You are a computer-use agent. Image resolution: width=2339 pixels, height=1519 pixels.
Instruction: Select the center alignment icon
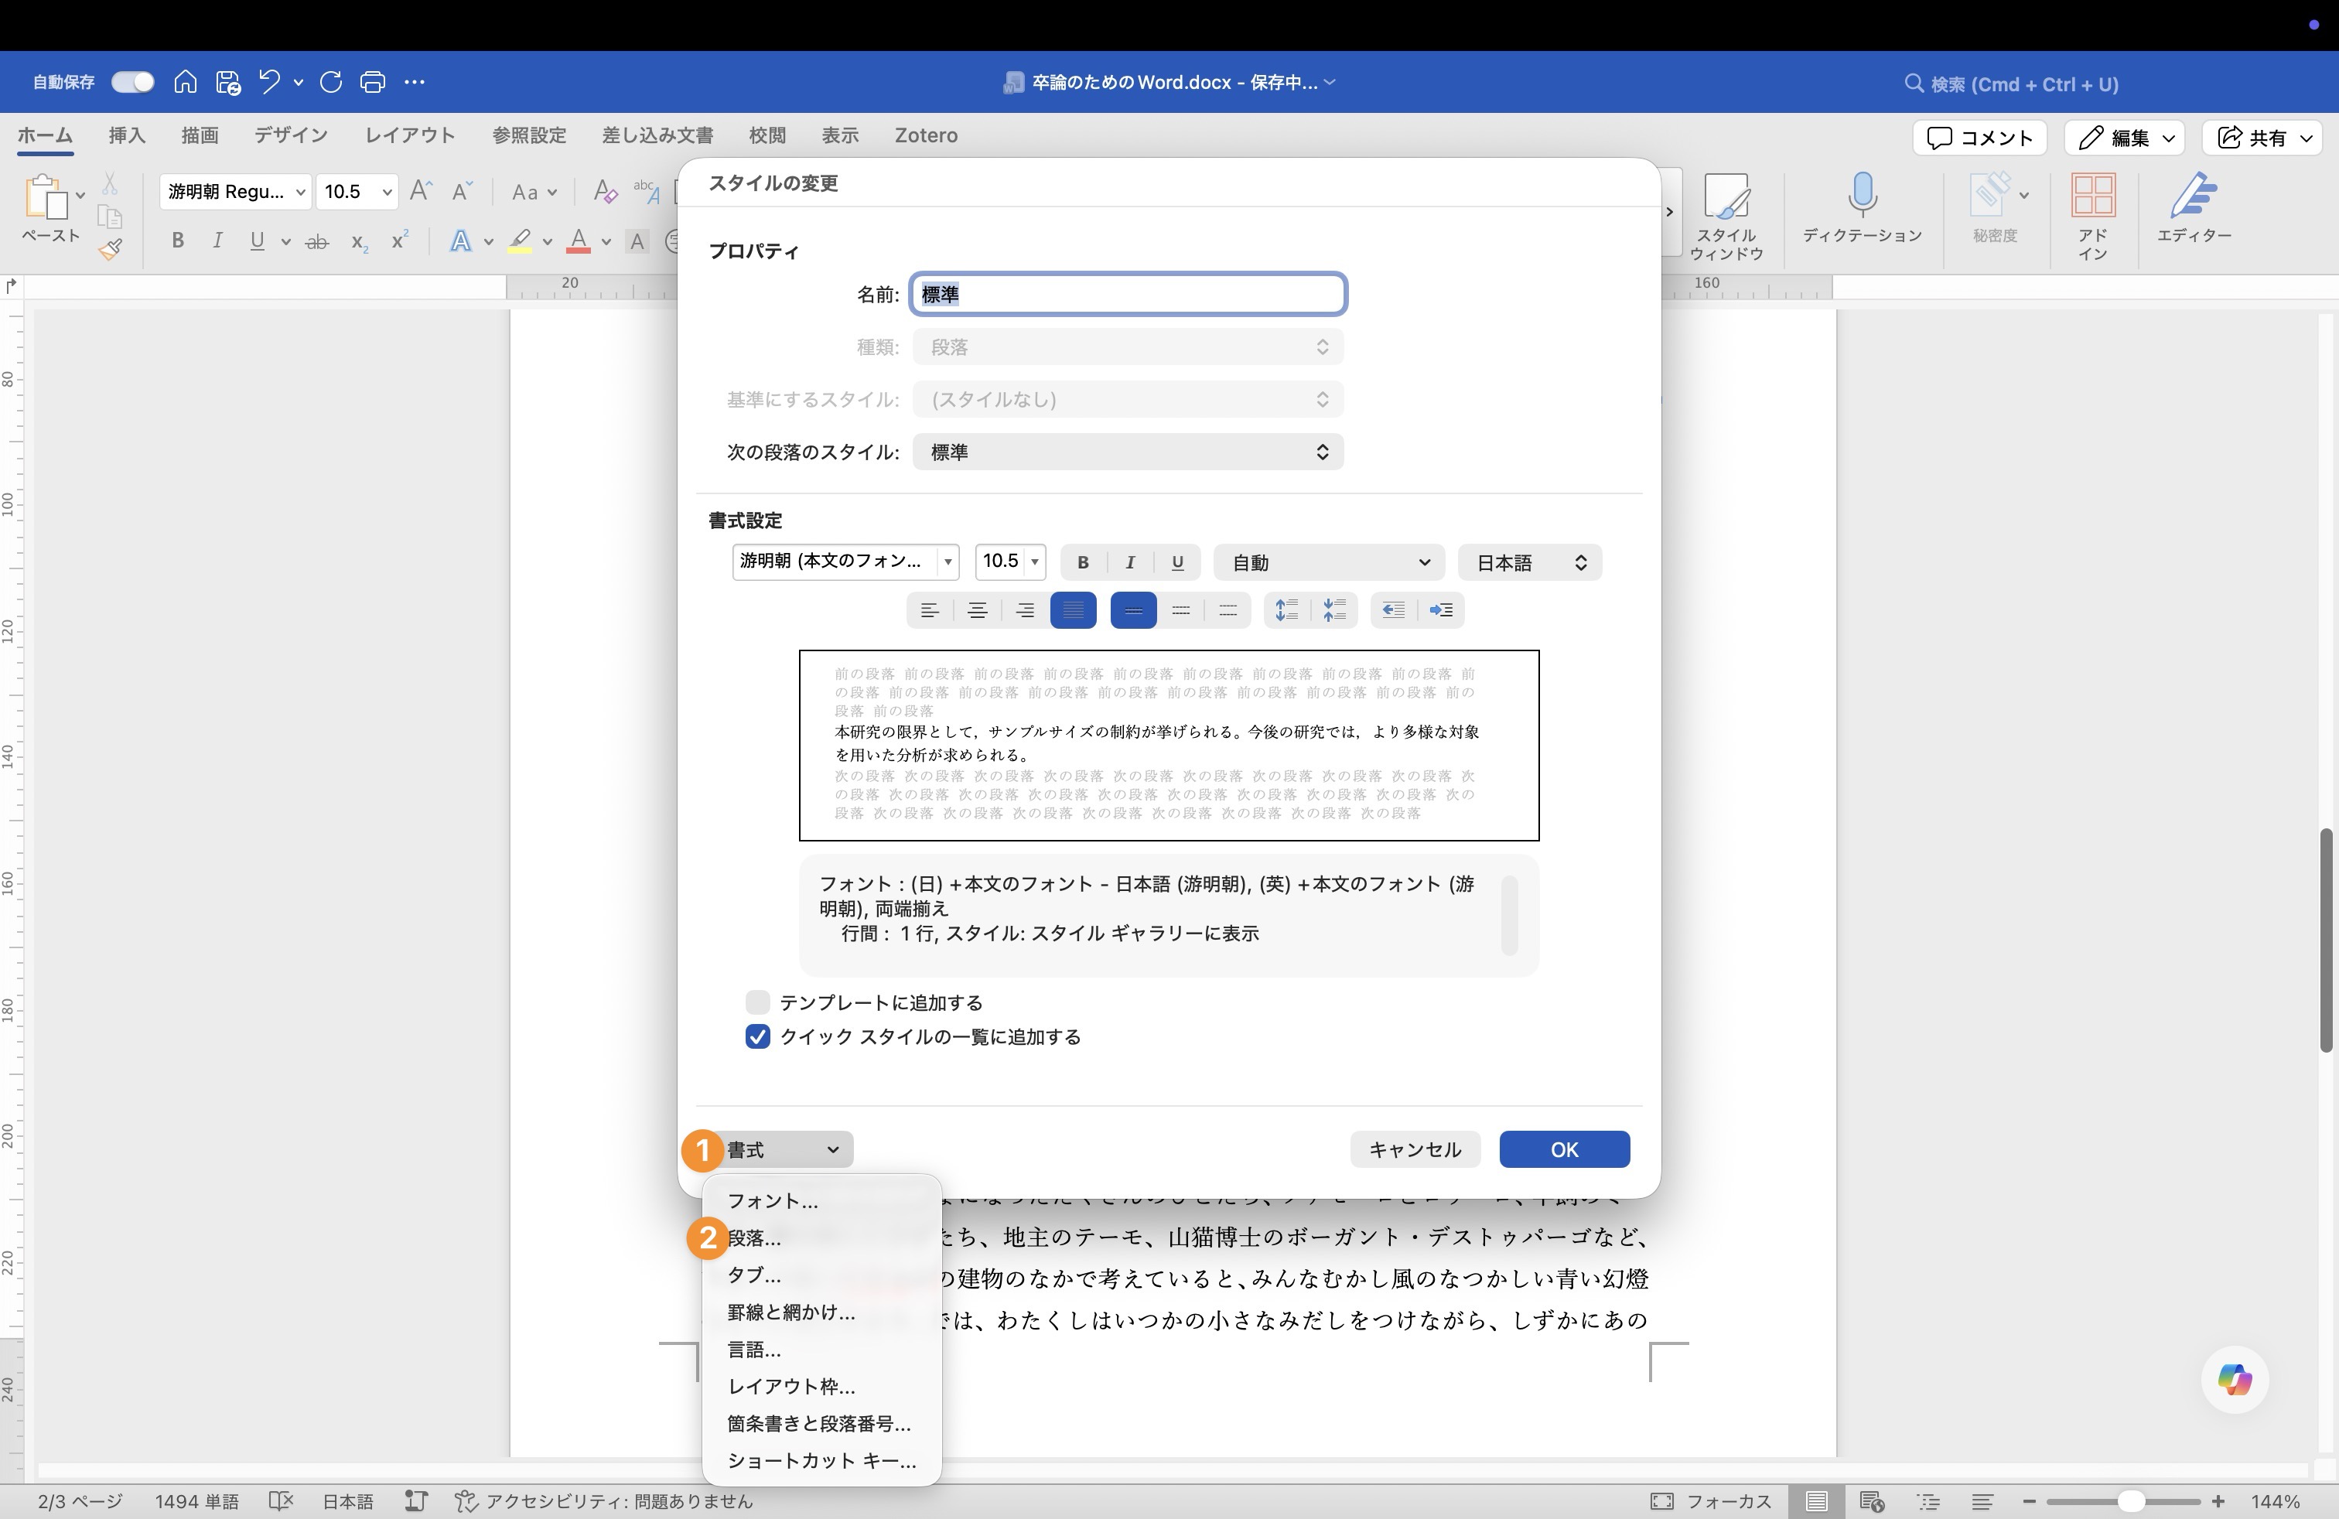977,609
